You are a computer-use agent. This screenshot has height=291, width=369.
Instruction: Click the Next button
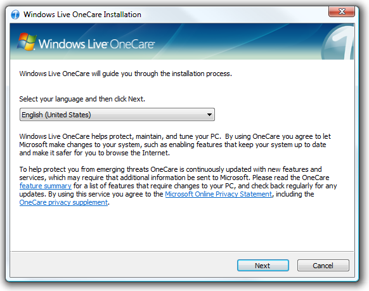point(263,266)
